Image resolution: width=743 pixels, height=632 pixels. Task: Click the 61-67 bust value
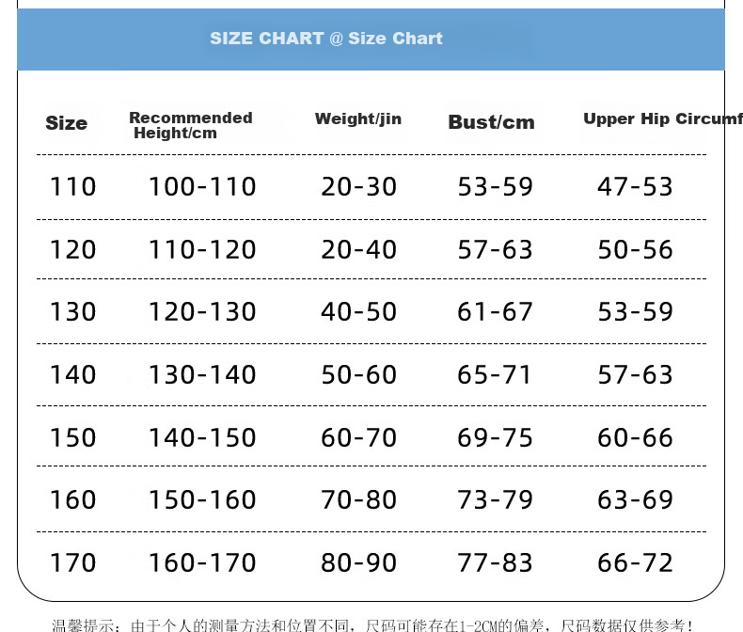(x=495, y=311)
